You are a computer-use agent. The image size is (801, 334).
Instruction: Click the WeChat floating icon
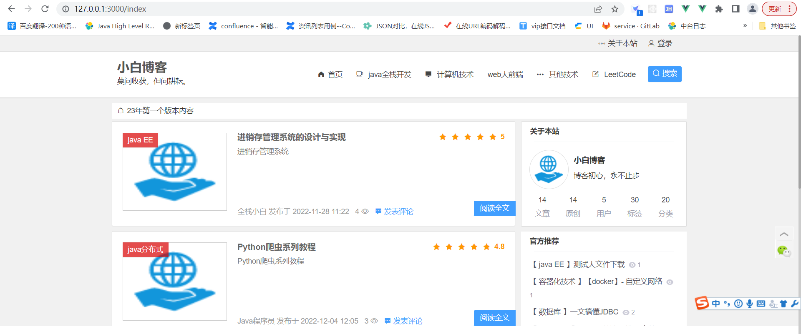(x=784, y=251)
